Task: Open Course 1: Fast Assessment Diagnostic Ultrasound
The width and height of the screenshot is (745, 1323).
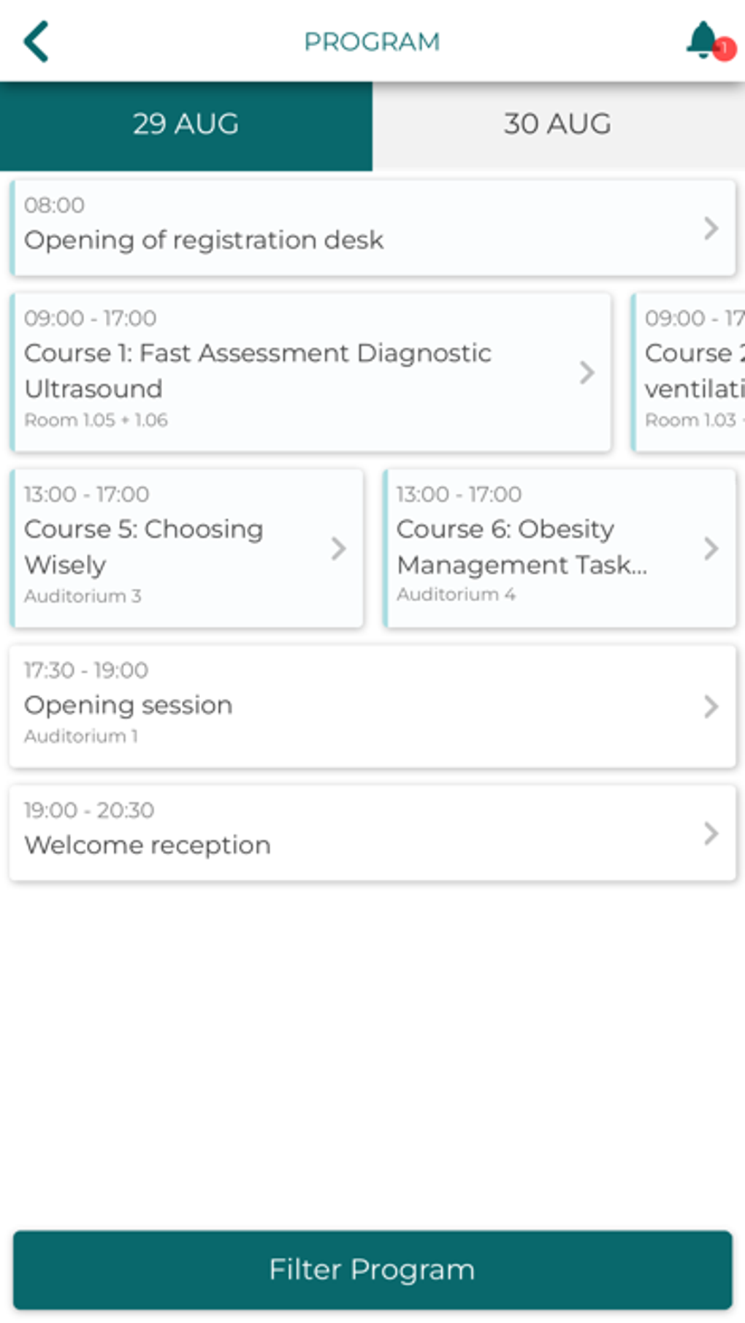Action: pyautogui.click(x=257, y=370)
